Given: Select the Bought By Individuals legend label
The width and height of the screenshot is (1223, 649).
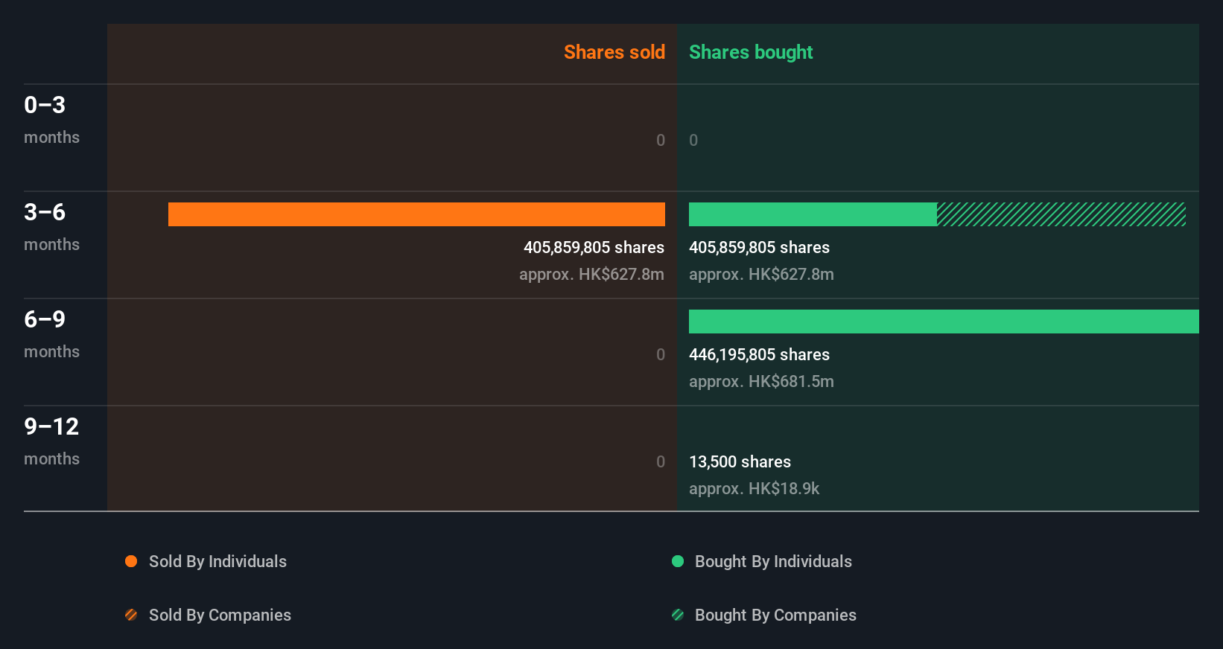Looking at the screenshot, I should [x=773, y=562].
